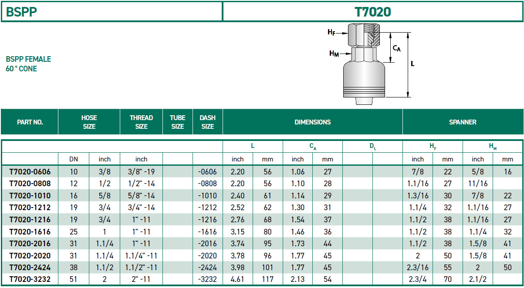Click CA inch value 1.54

click(298, 220)
